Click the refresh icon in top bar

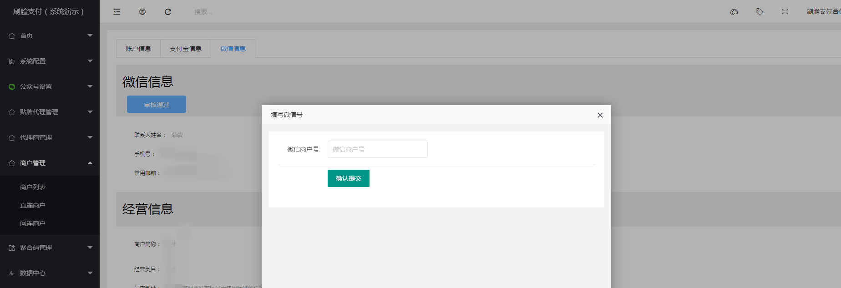point(168,12)
